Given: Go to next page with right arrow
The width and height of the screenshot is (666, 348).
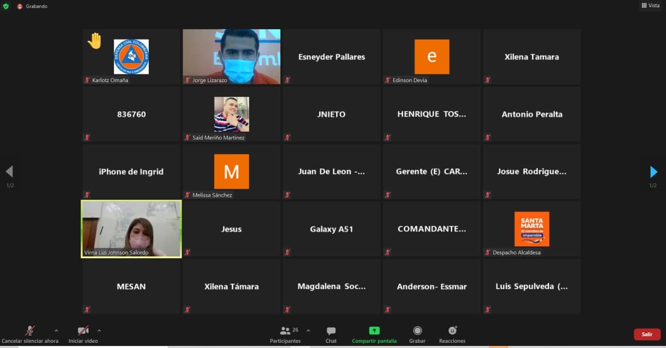Looking at the screenshot, I should pyautogui.click(x=654, y=172).
